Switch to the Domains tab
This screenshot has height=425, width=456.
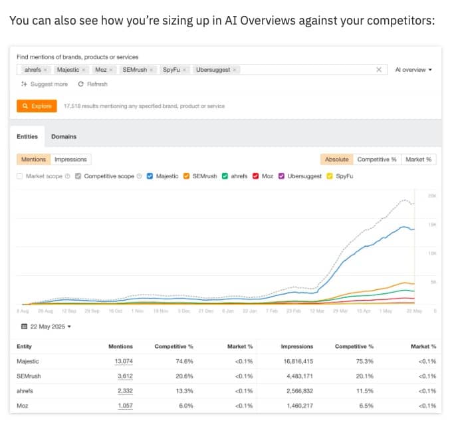(x=64, y=136)
